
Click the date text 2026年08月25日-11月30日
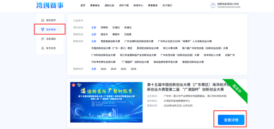coord(178,106)
